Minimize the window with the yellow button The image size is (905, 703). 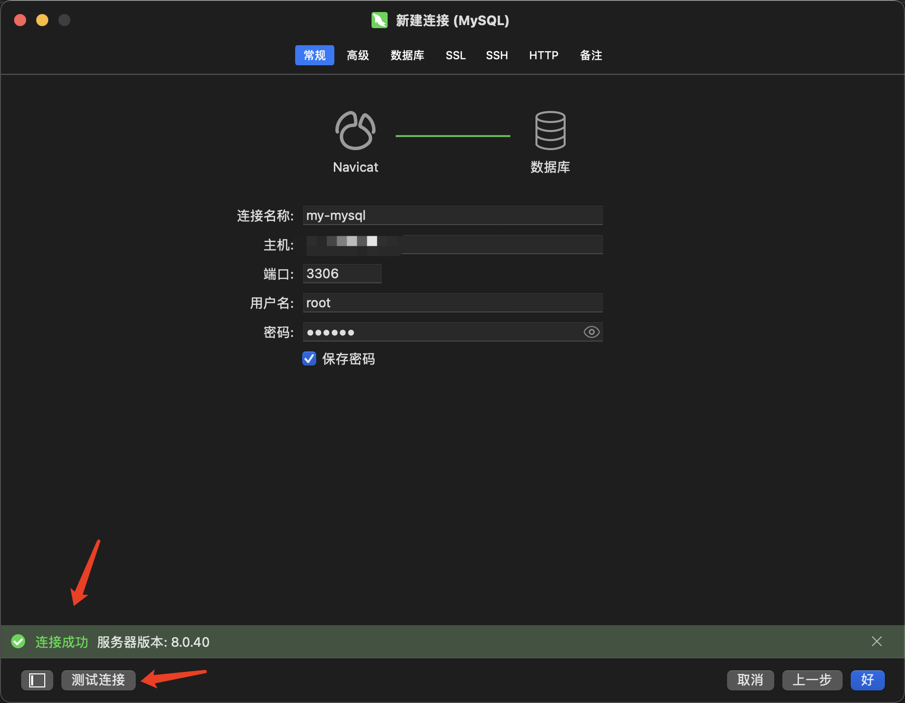click(42, 20)
